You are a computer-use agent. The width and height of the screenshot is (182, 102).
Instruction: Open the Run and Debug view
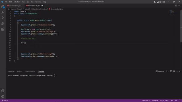pos(3,23)
